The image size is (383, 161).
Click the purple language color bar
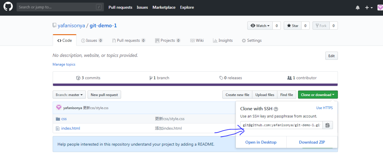point(195,85)
